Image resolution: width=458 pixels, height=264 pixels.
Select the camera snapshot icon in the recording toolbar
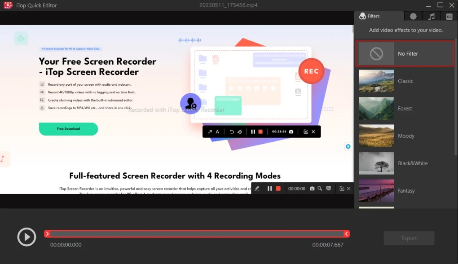(x=312, y=189)
